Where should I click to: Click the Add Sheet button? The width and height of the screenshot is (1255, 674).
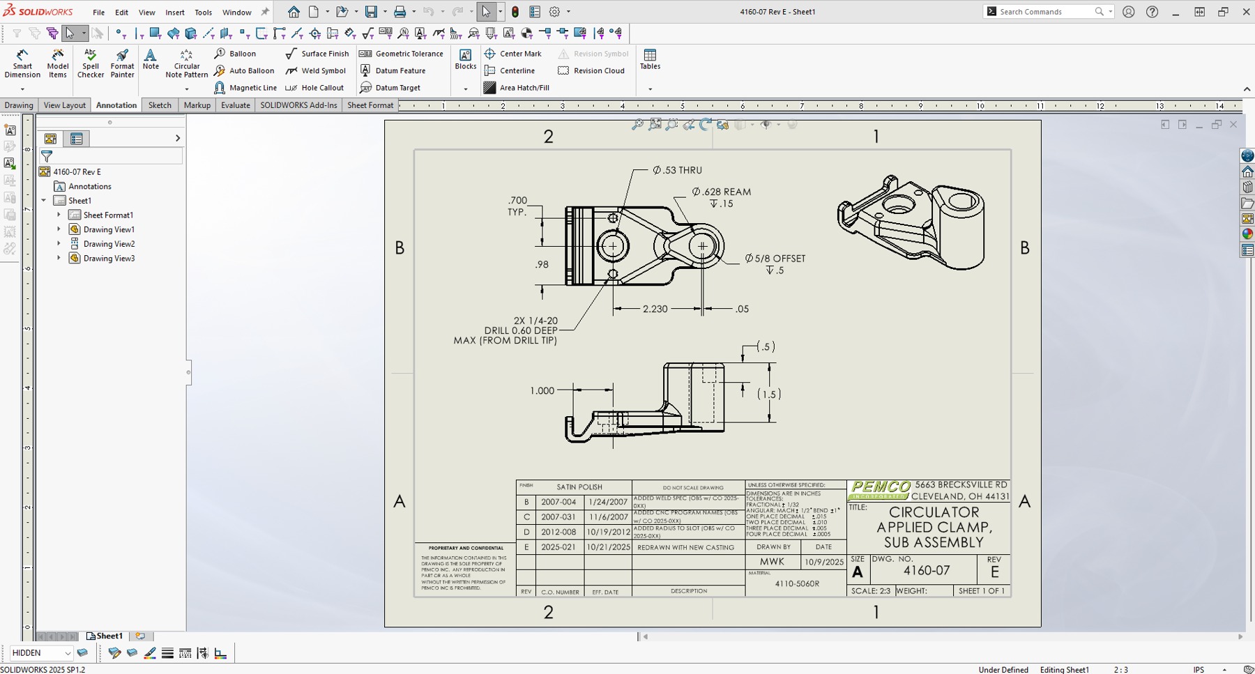(140, 636)
